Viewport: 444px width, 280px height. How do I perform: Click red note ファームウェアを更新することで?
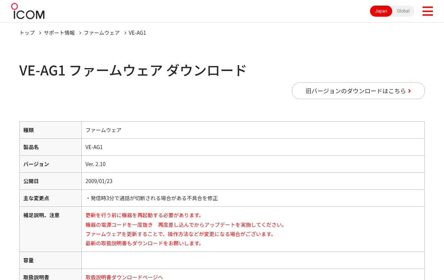180,234
